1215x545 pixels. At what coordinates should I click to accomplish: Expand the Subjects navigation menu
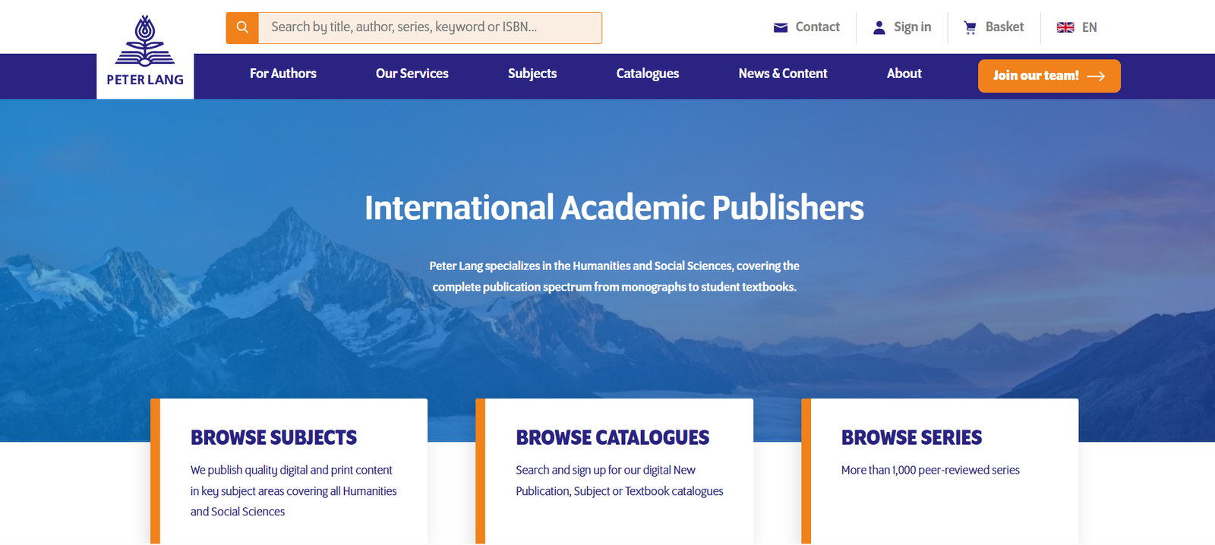(532, 74)
